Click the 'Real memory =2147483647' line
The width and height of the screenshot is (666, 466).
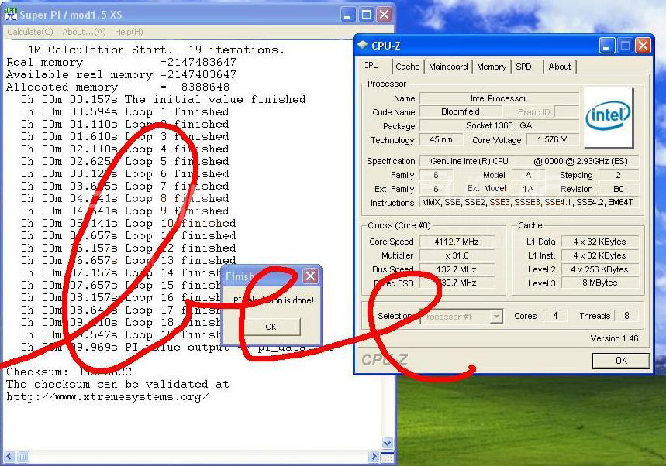121,63
